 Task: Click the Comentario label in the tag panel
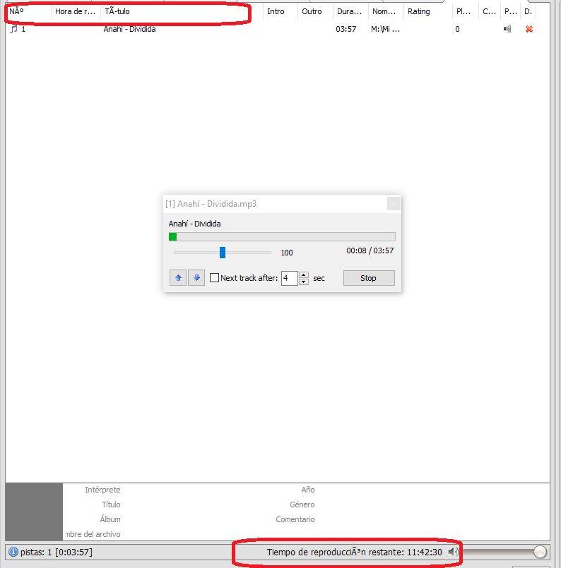tap(295, 519)
